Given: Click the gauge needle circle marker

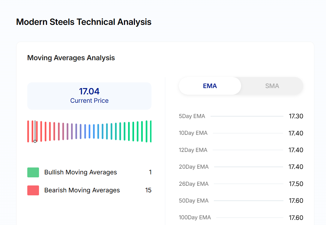Looking at the screenshot, I should (x=35, y=141).
